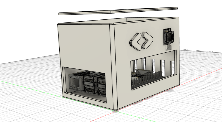Click the left chevron of the embossed logo
This screenshot has height=122, width=222.
(x=134, y=42)
